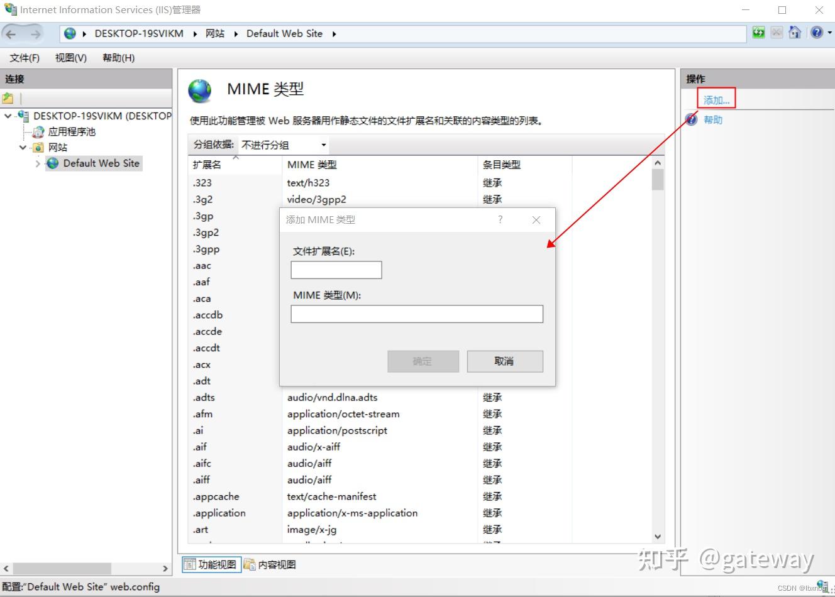Switch to 功能视图 tab
This screenshot has height=597, width=835.
pos(211,564)
